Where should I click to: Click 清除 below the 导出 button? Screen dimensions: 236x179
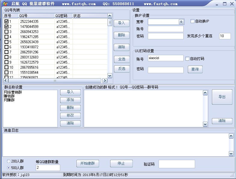(222, 121)
